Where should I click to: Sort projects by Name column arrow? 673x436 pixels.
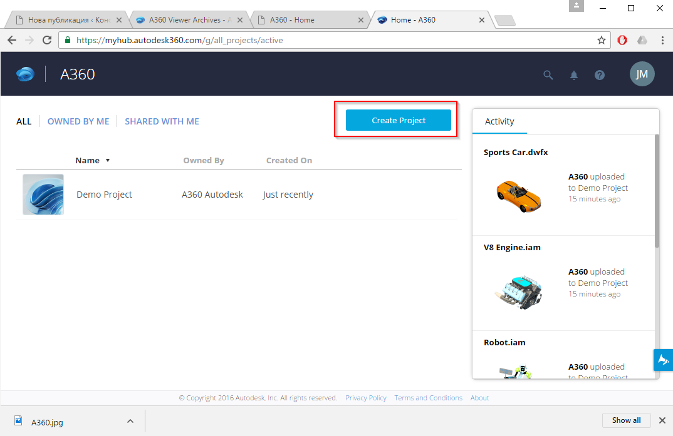coord(108,161)
